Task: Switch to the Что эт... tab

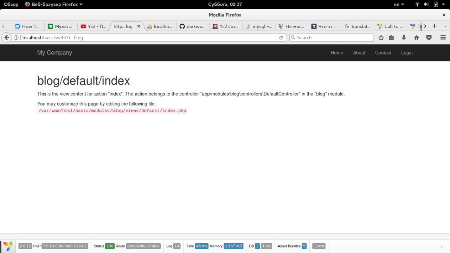Action: [x=324, y=26]
